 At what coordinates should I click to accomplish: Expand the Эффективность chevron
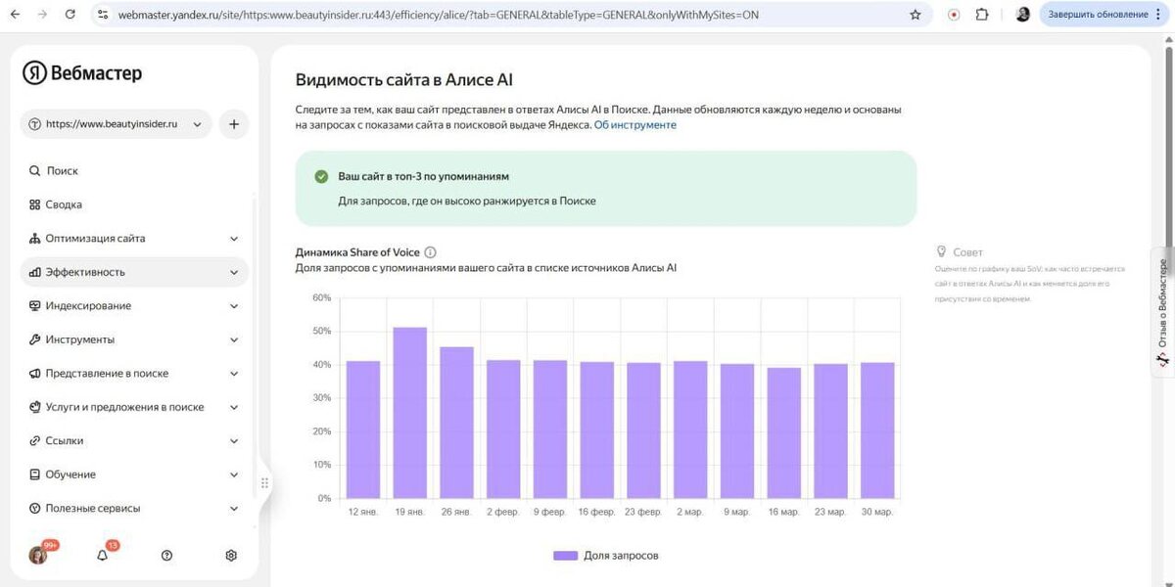click(x=234, y=272)
